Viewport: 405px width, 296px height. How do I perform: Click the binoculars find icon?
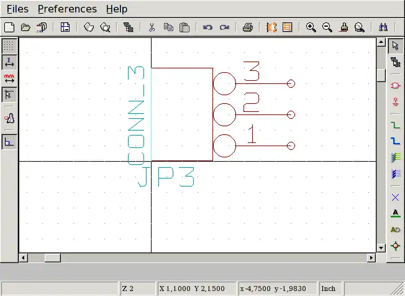[383, 27]
